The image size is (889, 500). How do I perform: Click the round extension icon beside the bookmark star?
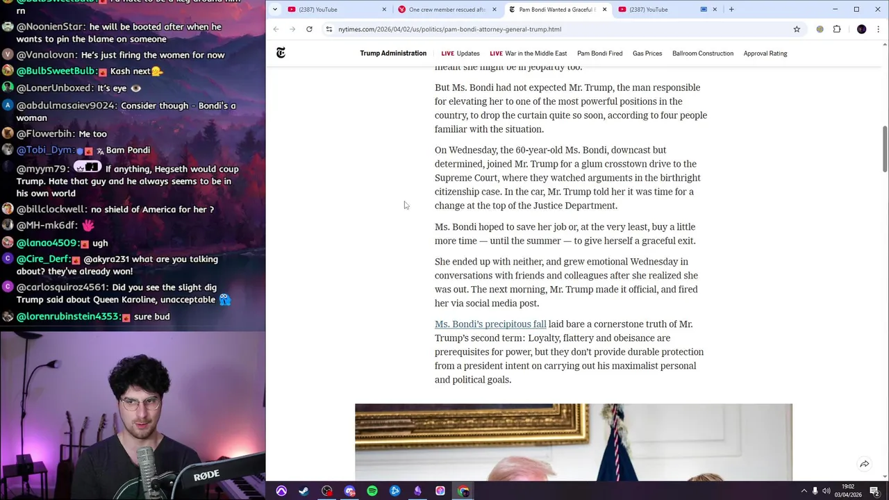click(820, 29)
